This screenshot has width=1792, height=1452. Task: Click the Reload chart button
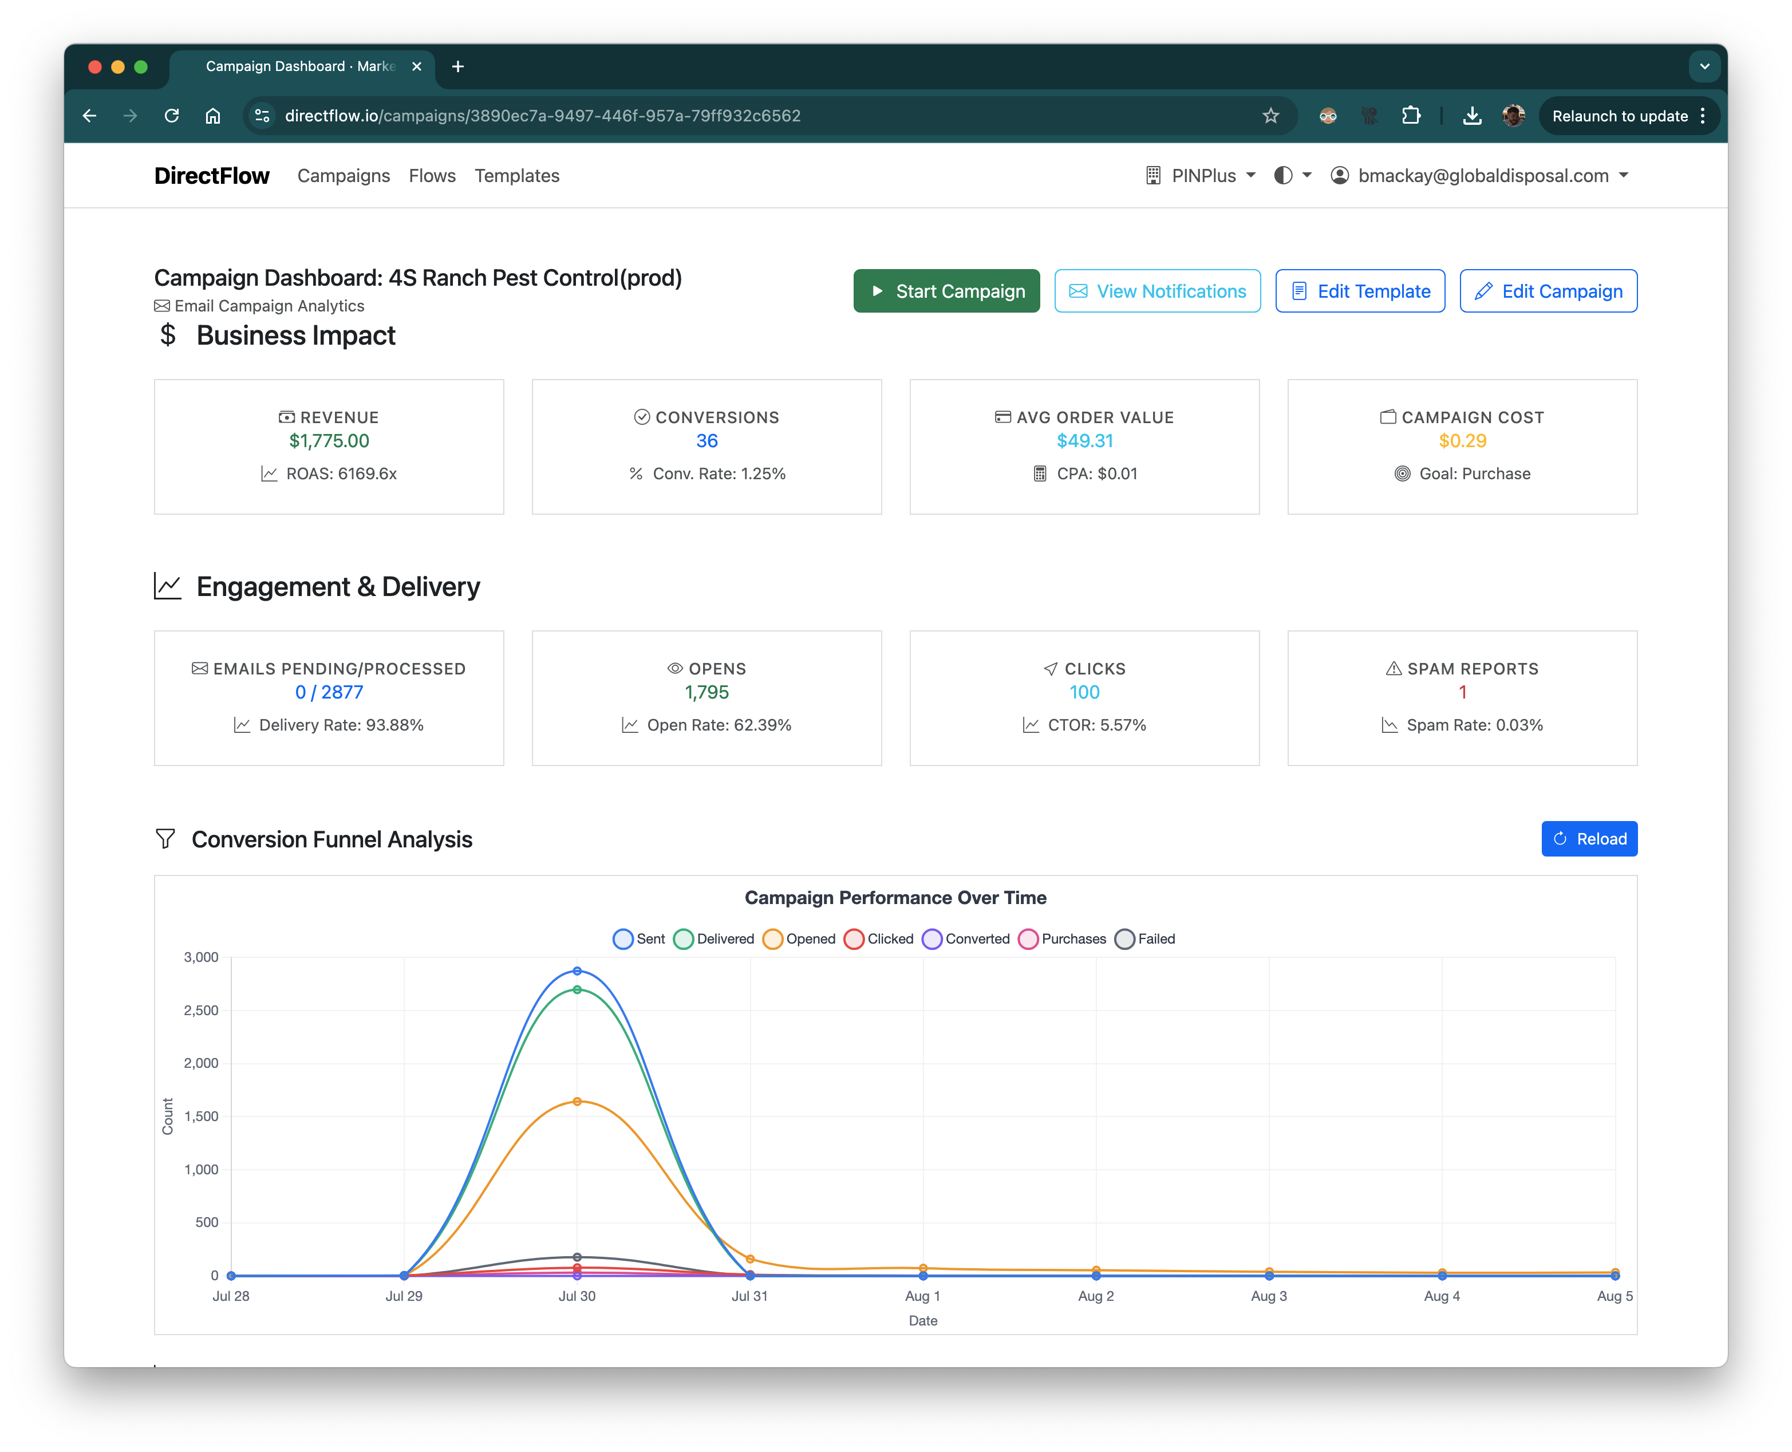[x=1589, y=839]
